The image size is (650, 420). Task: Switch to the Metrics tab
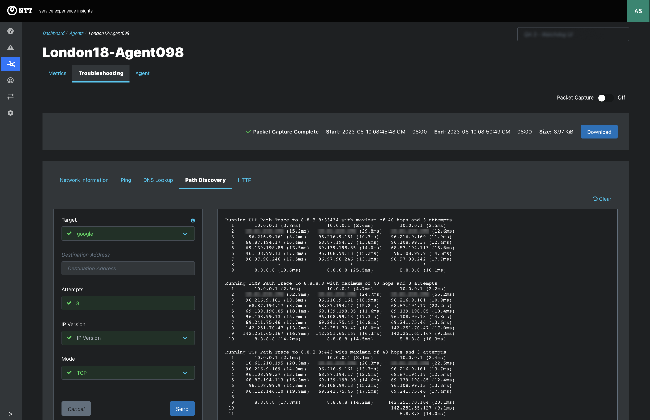tap(57, 73)
